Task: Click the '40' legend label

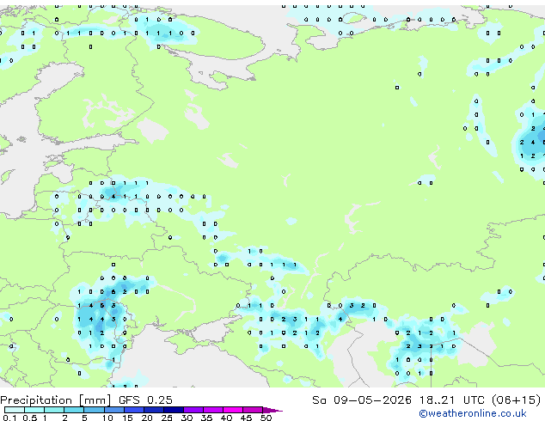Action: click(226, 418)
